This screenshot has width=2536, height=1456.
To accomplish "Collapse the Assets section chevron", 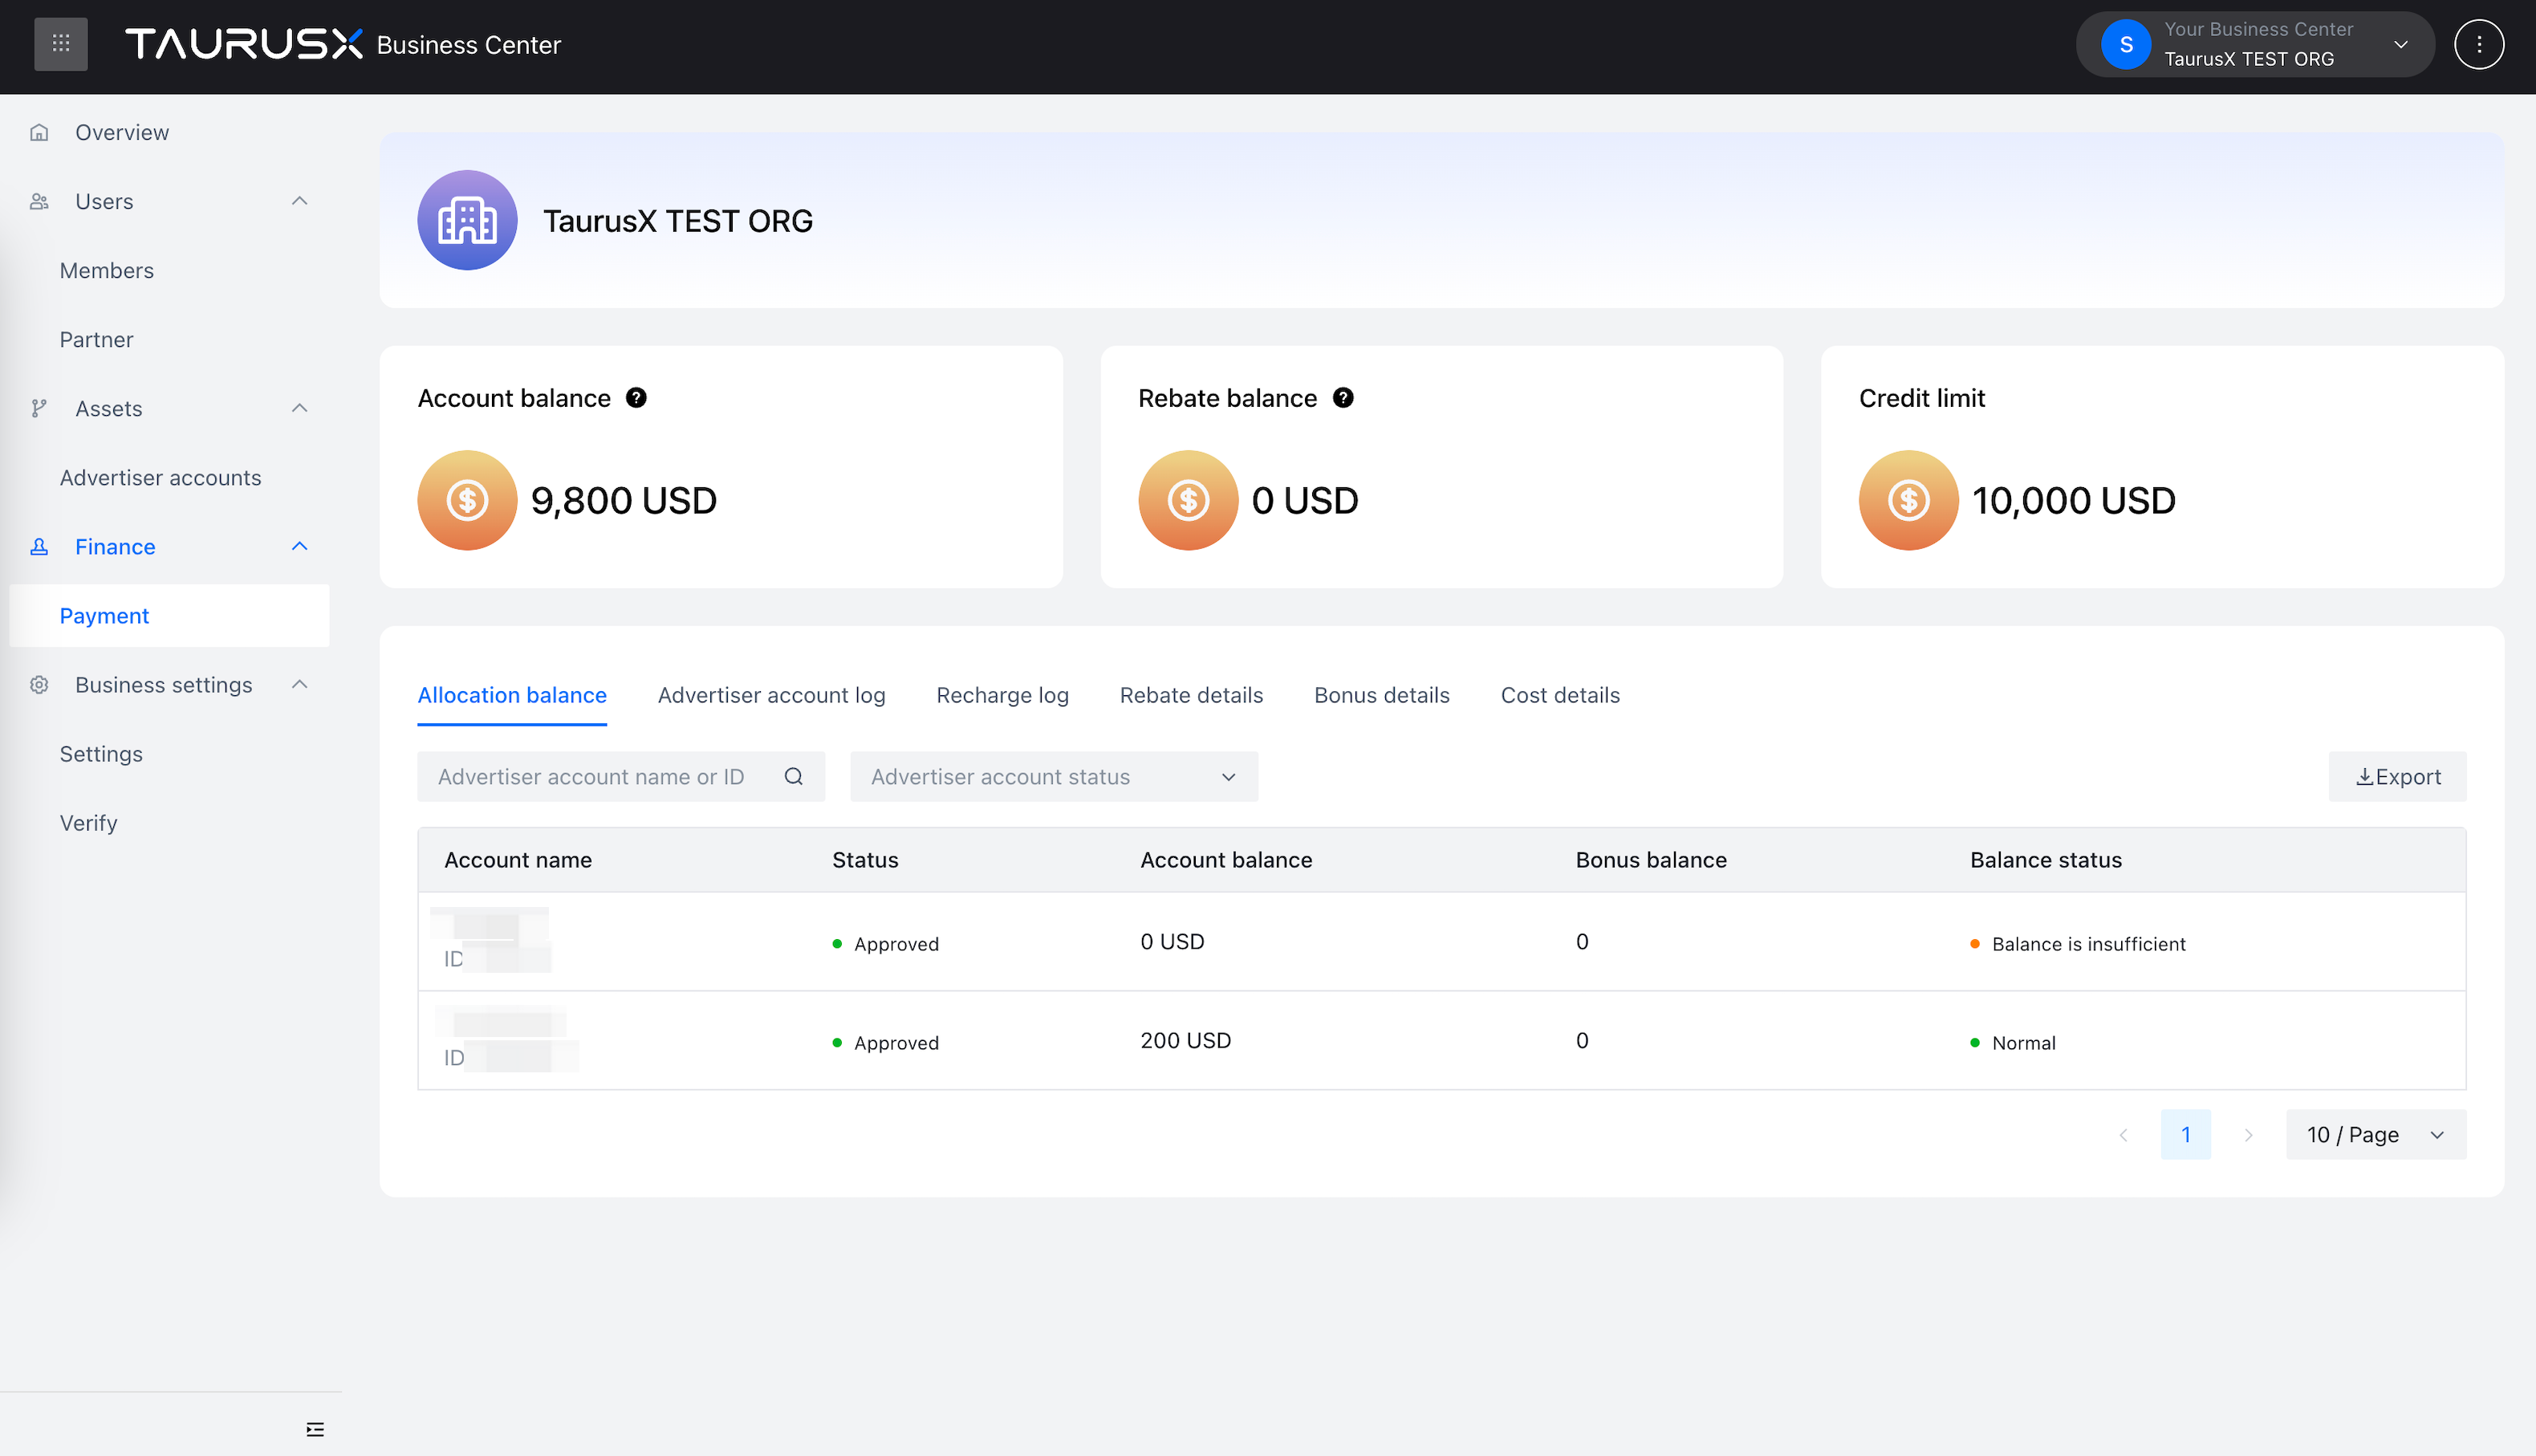I will pos(299,408).
